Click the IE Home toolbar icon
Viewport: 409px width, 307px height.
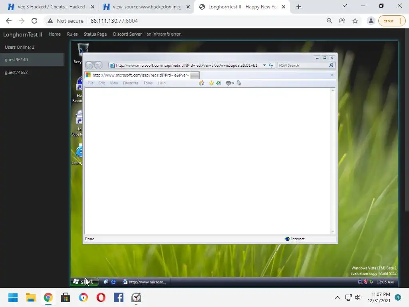point(202,83)
